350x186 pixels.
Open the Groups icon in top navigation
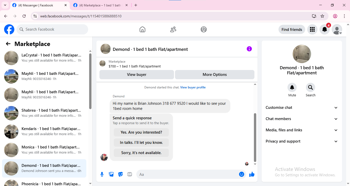click(x=204, y=29)
